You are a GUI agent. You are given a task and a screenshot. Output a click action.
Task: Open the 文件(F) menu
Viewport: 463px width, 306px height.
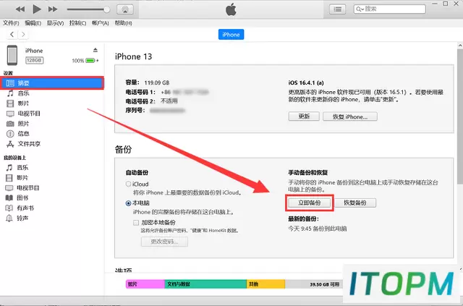[11, 23]
